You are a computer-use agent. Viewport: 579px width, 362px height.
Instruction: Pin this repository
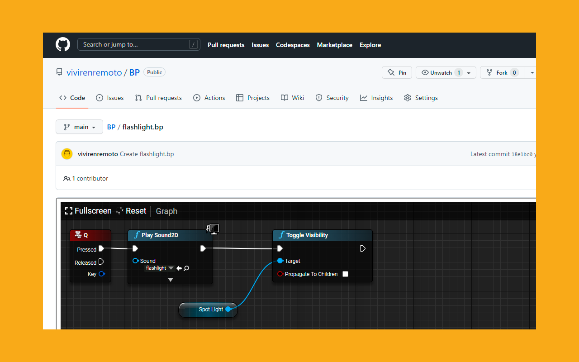pos(397,72)
